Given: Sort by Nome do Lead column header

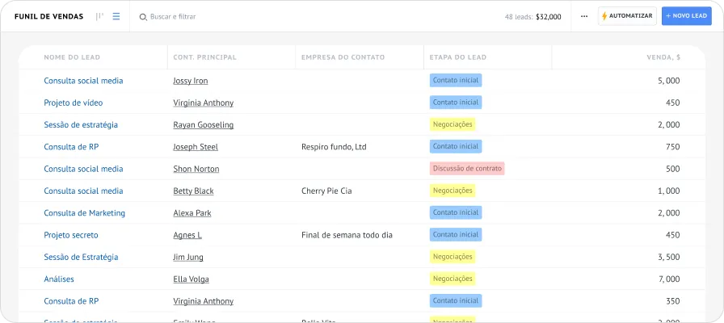Looking at the screenshot, I should click(x=72, y=57).
